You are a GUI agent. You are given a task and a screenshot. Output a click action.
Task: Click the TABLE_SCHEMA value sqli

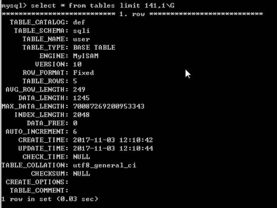82,31
